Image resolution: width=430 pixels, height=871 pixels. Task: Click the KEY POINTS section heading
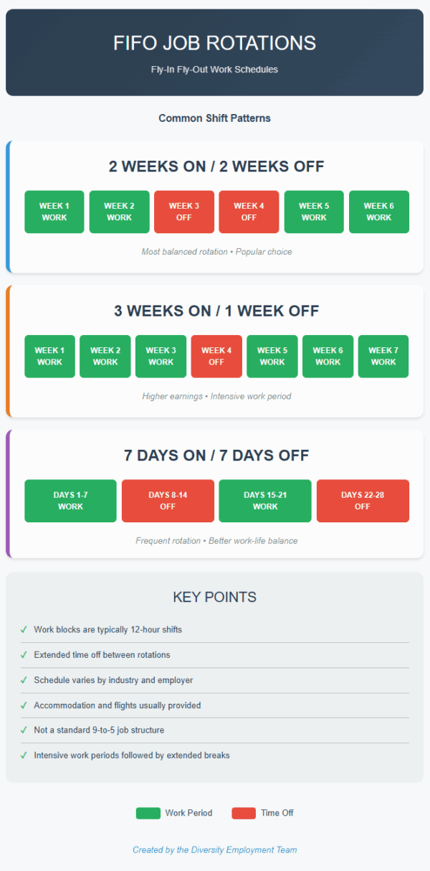215,597
